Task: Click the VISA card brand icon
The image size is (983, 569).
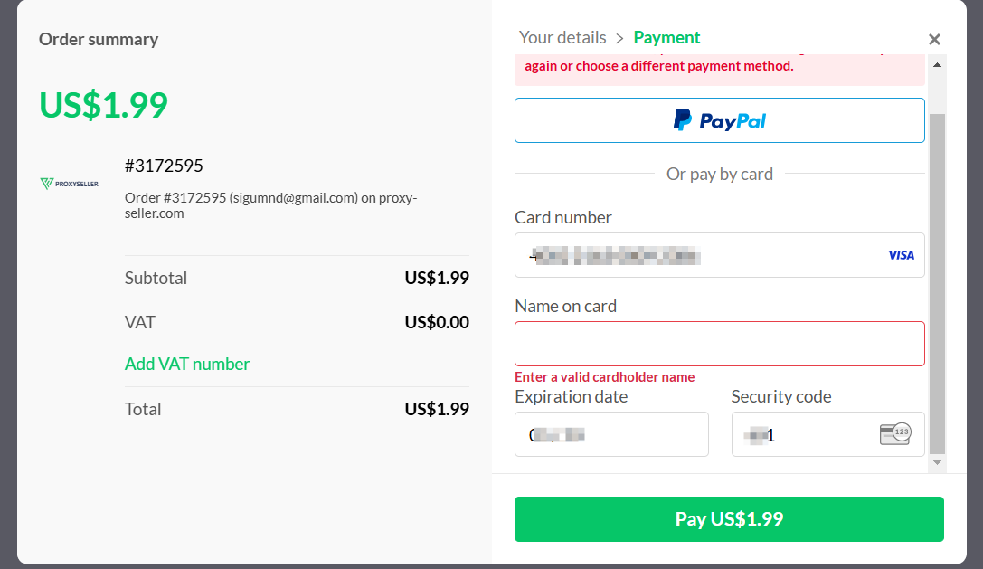Action: 901,255
